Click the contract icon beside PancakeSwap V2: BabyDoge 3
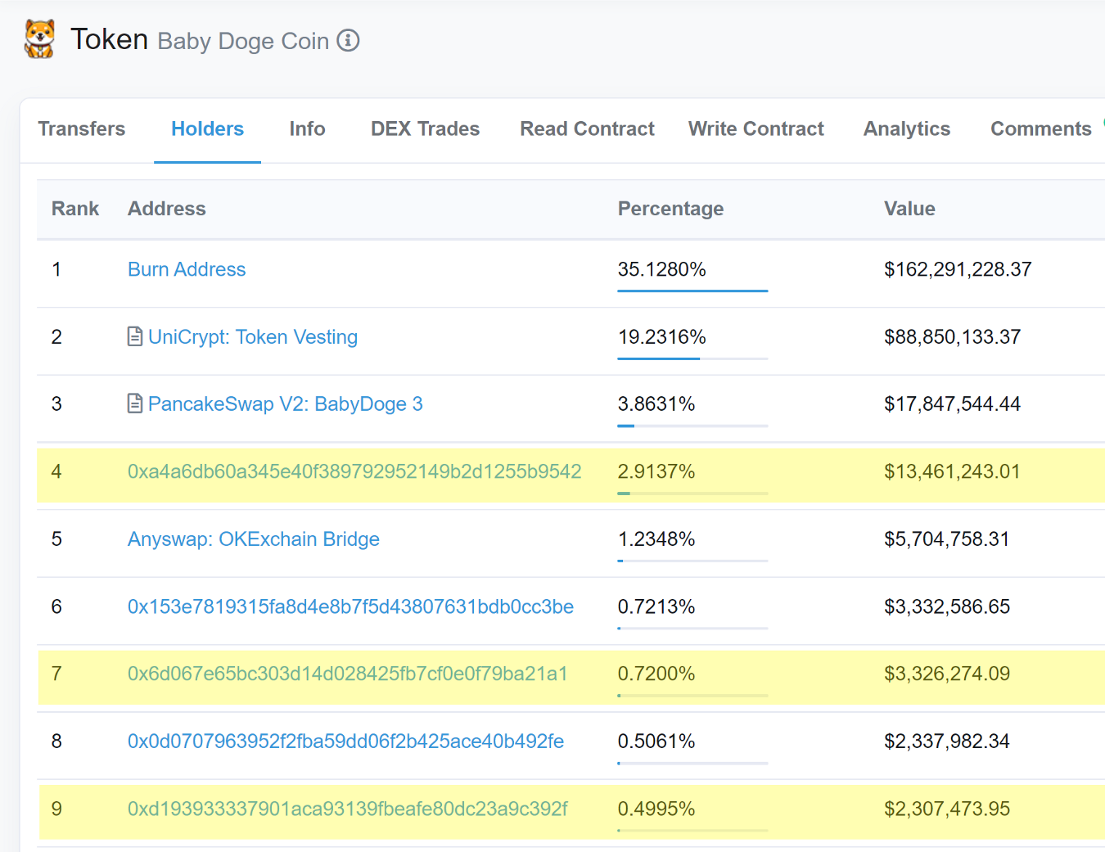 click(135, 403)
